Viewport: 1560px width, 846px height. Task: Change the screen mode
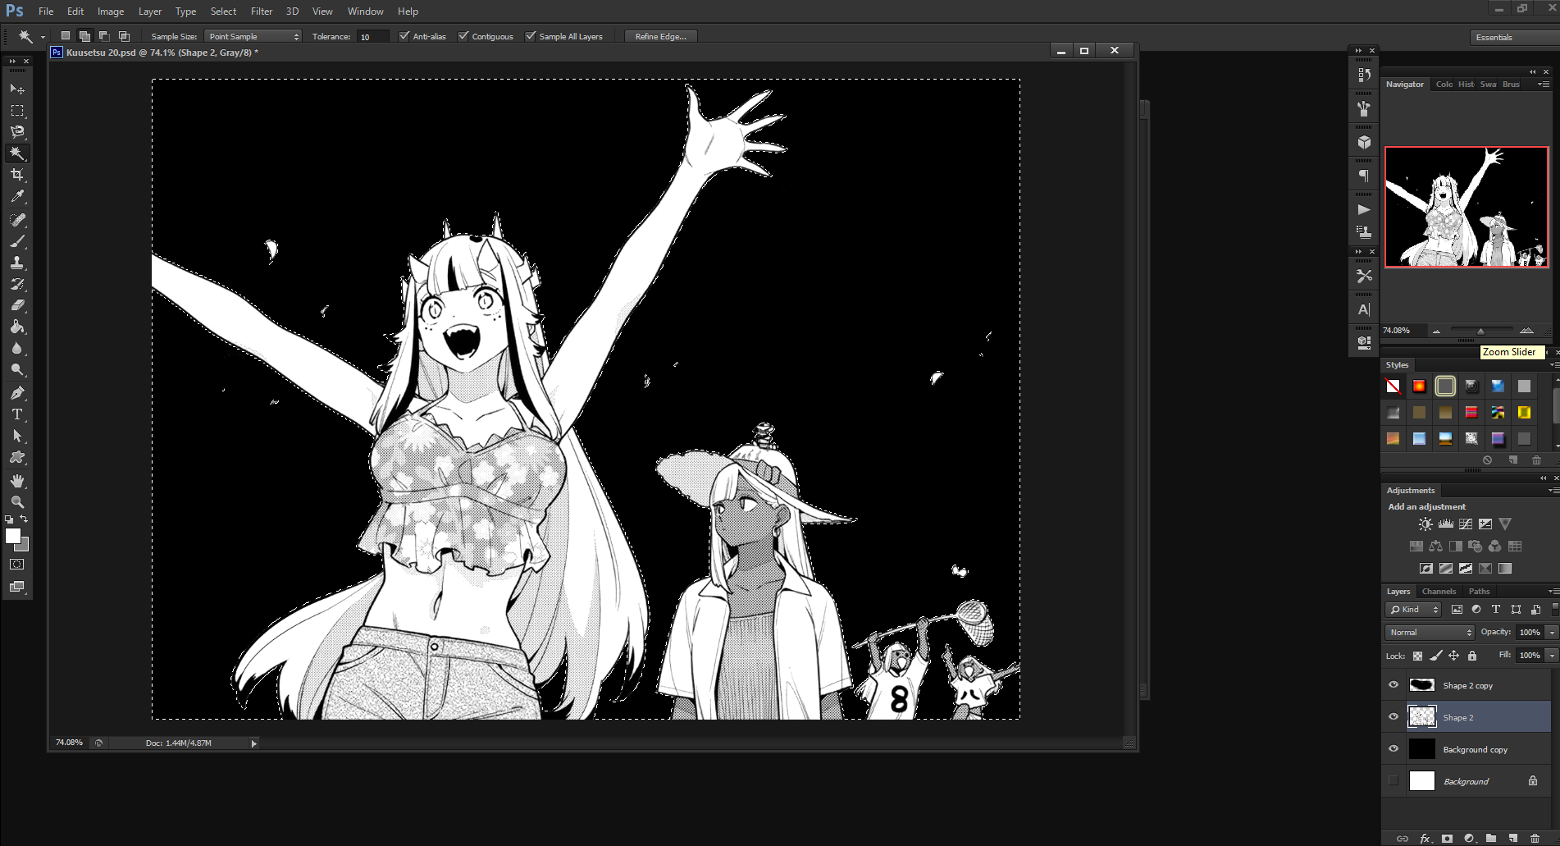click(17, 587)
